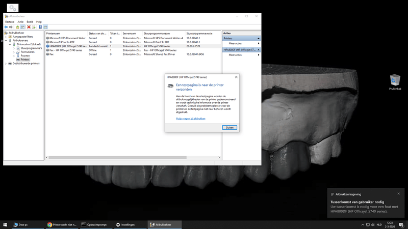Expand the Aangepaste filters node
This screenshot has width=408, height=229.
pyautogui.click(x=6, y=37)
